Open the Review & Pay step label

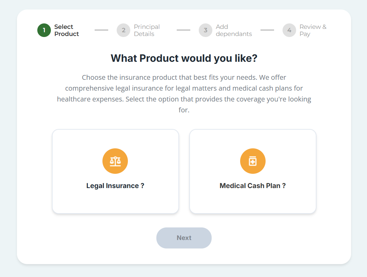point(313,30)
